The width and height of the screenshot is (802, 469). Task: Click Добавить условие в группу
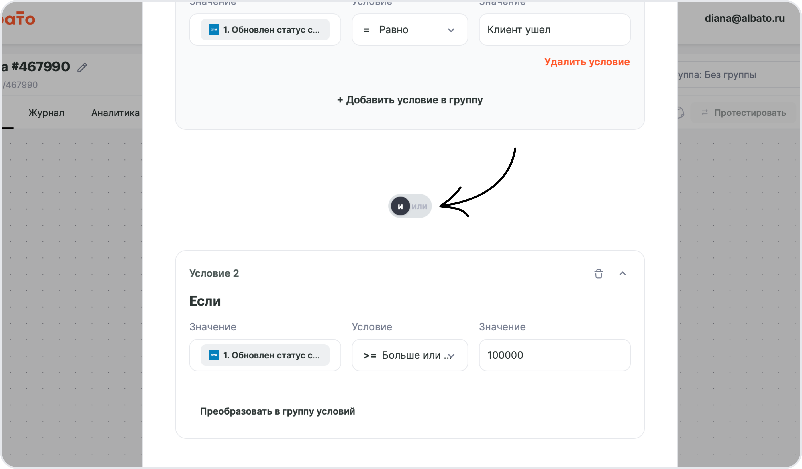[x=410, y=100]
